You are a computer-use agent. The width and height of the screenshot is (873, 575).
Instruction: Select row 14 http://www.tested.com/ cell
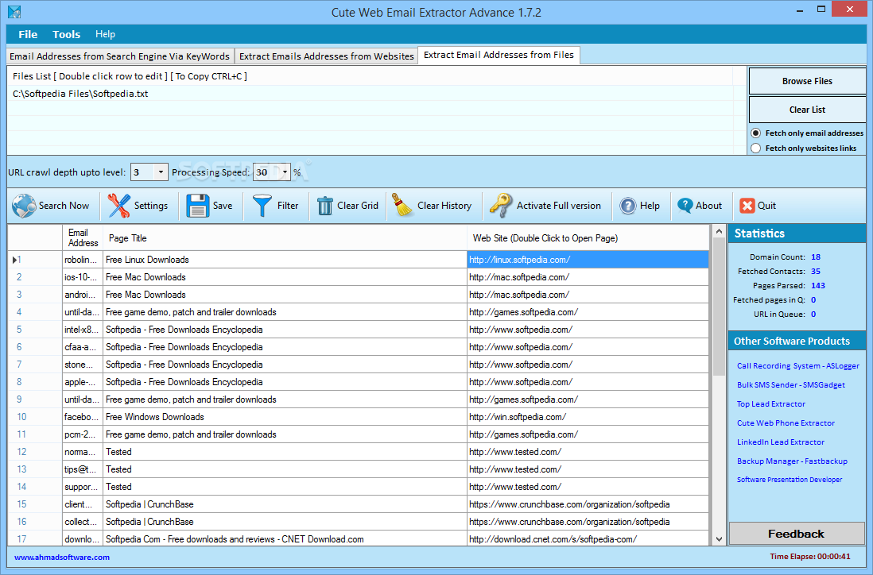click(588, 487)
